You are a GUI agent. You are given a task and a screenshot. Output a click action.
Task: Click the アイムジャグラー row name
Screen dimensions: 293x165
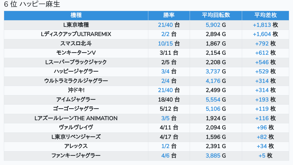[76, 100]
